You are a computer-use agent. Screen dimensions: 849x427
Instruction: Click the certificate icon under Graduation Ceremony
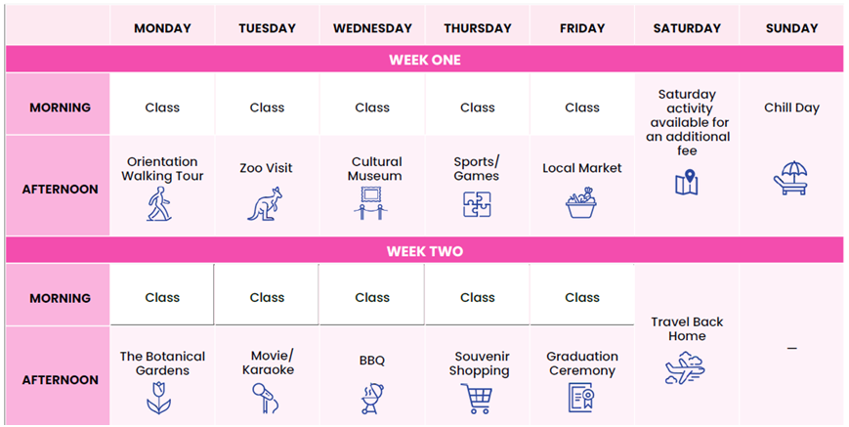581,398
